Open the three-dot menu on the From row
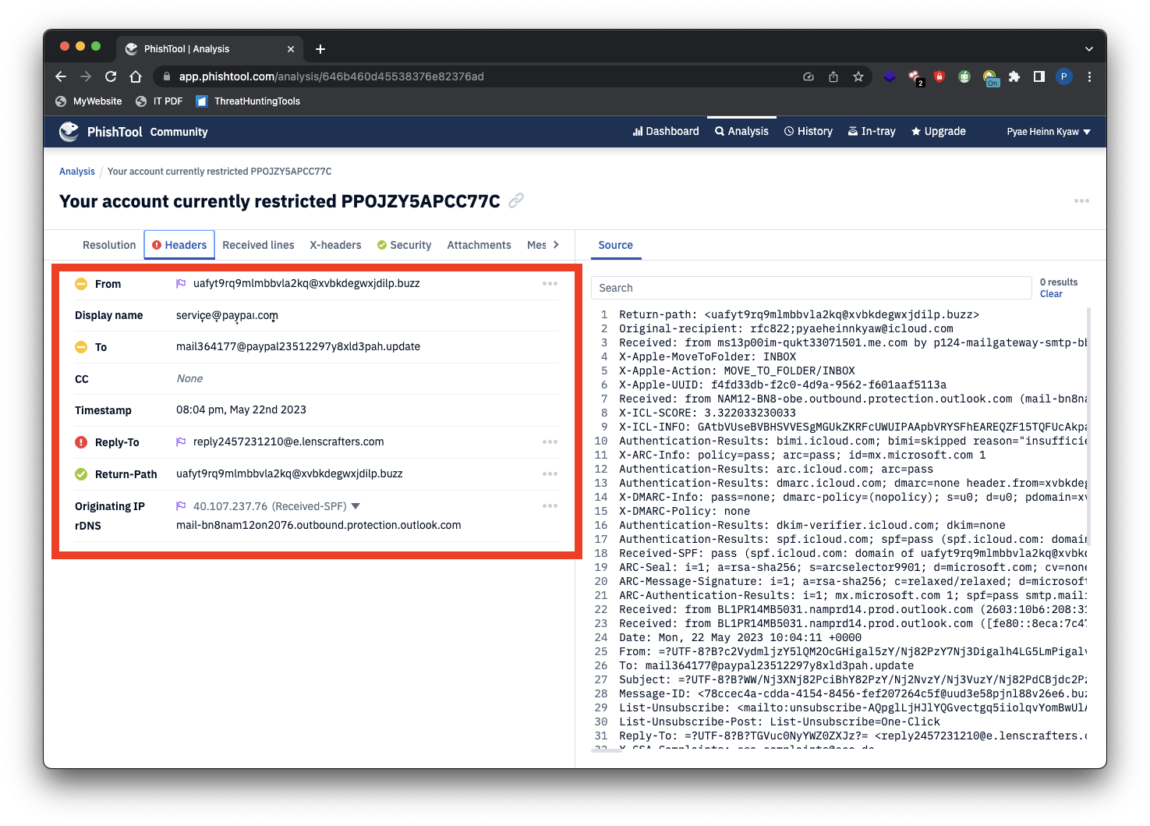 pyautogui.click(x=550, y=284)
